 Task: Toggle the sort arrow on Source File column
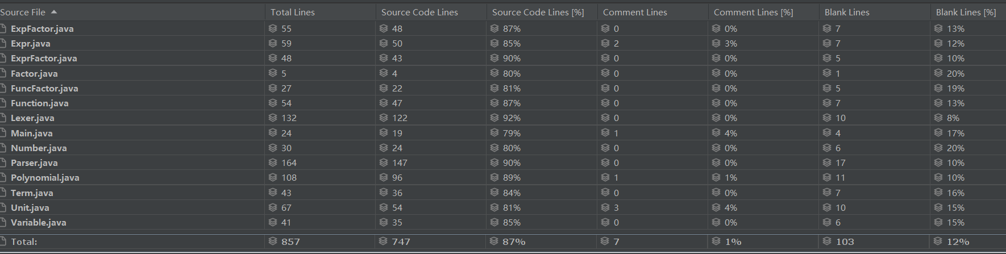tap(54, 12)
